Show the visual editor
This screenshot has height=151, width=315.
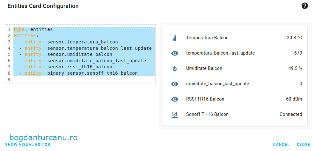tap(28, 145)
